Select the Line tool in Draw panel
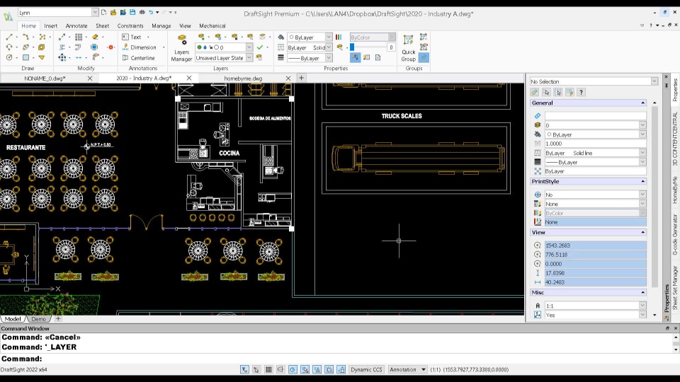The height and width of the screenshot is (382, 680). tap(9, 37)
